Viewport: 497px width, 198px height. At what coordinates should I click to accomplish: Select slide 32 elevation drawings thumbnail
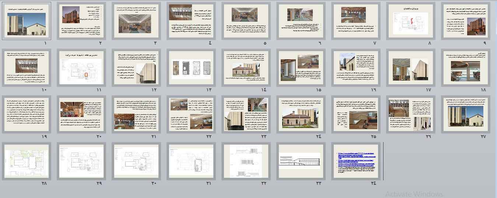tap(246, 161)
